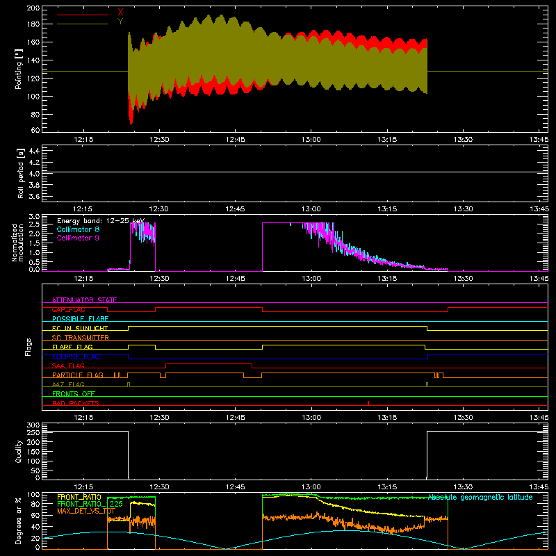
Task: Select the GAP_FLAG label
Action: (x=68, y=309)
